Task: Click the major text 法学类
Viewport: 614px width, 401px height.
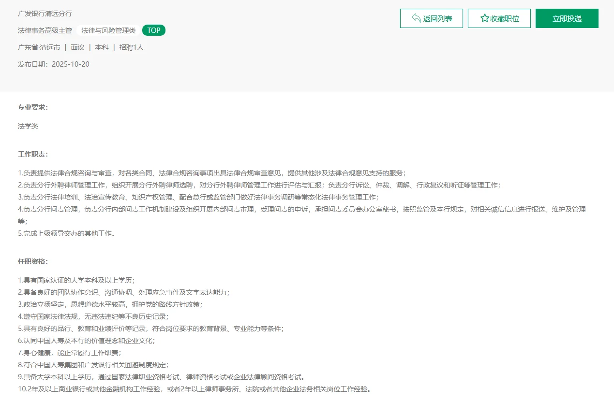Action: [28, 126]
